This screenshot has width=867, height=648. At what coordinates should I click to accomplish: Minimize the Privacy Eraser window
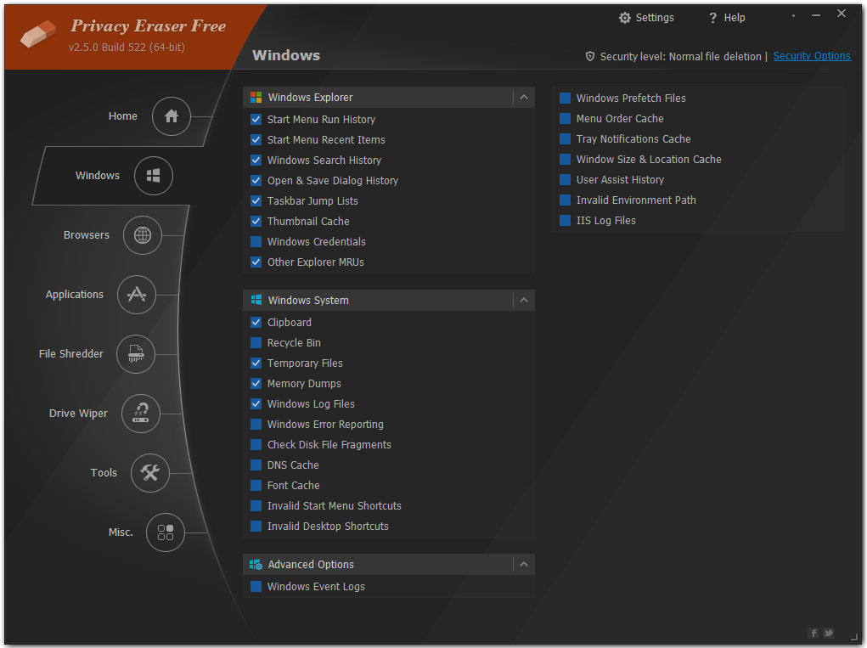pyautogui.click(x=816, y=15)
